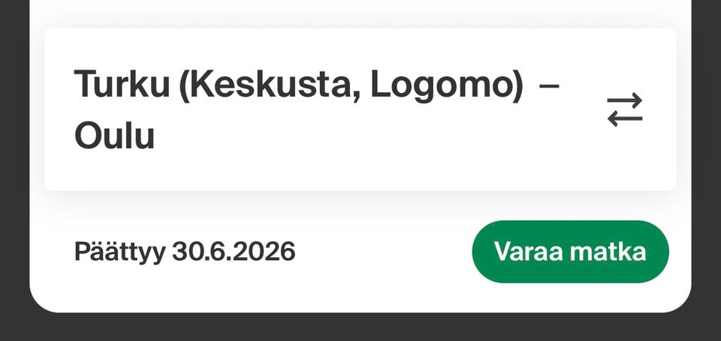Click the word Turku in the route title

point(122,83)
